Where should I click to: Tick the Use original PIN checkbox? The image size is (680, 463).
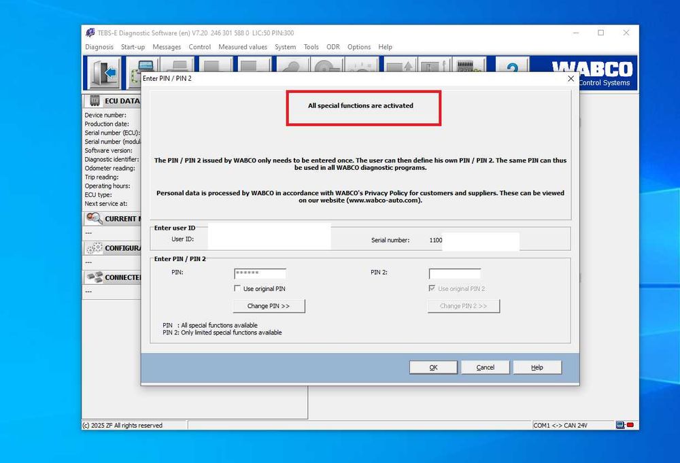click(x=237, y=288)
